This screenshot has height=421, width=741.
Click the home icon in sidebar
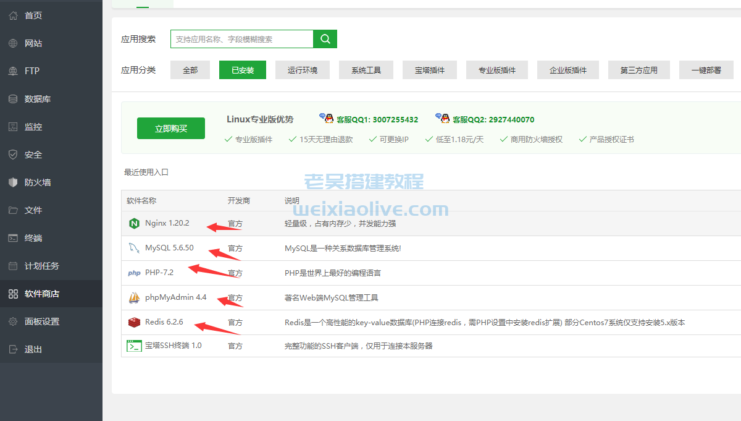13,15
